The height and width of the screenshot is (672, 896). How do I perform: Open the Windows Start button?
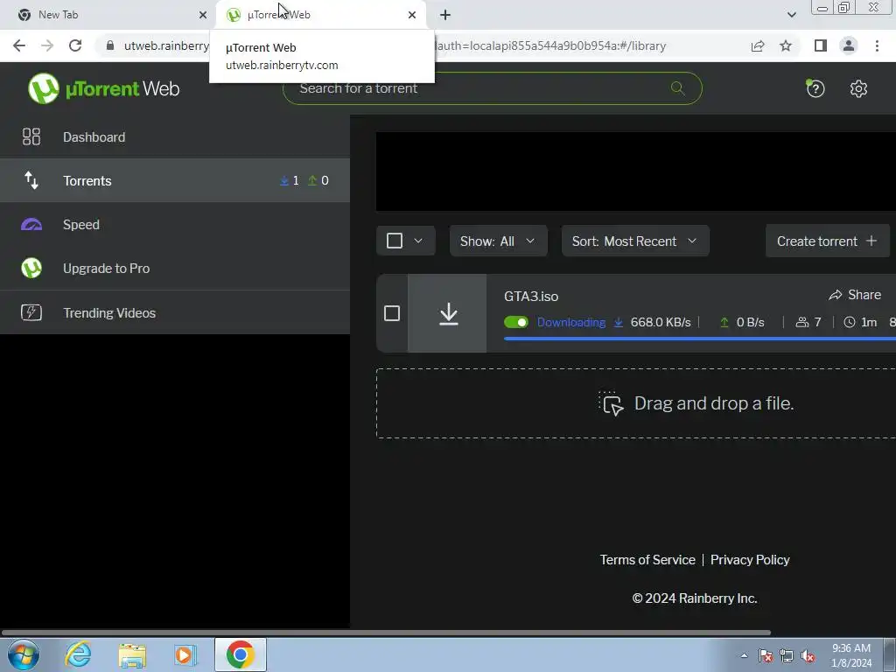coord(24,654)
